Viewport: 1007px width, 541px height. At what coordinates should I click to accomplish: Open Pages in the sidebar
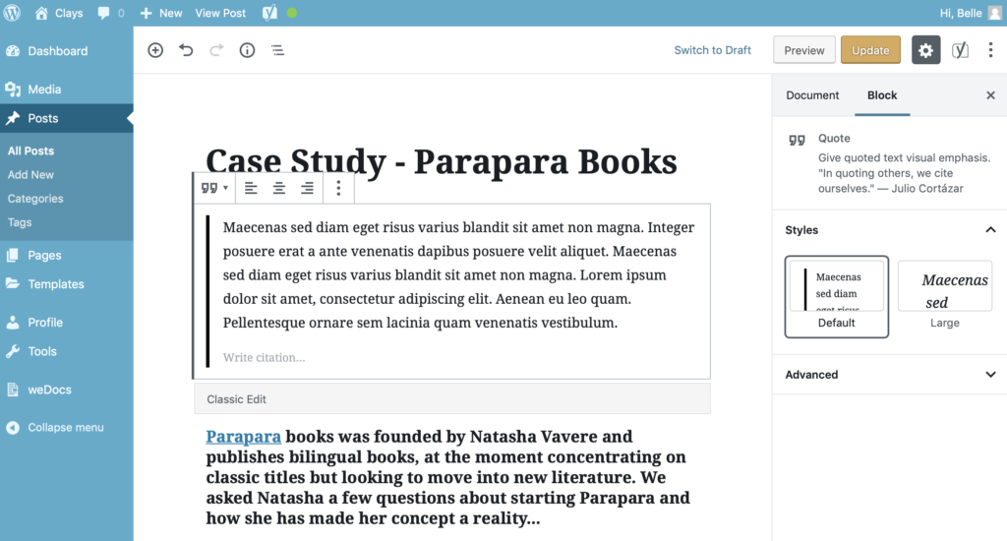(67, 255)
